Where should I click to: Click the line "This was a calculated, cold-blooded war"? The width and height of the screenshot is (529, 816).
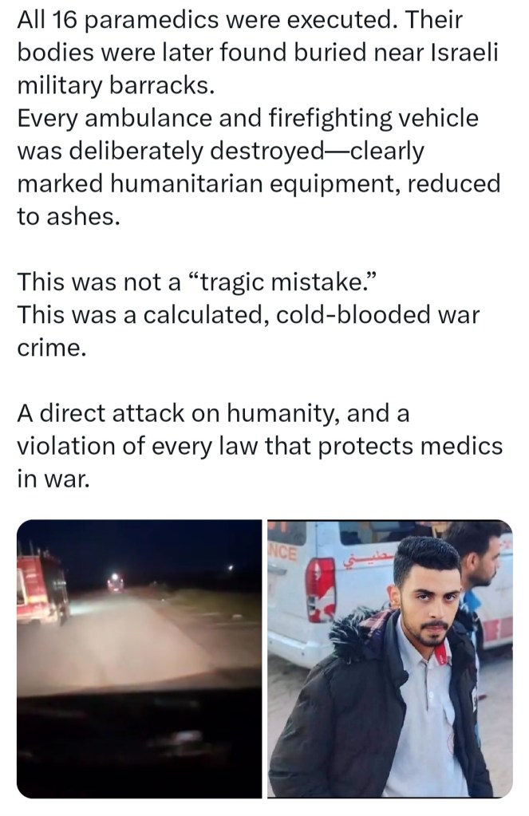249,315
